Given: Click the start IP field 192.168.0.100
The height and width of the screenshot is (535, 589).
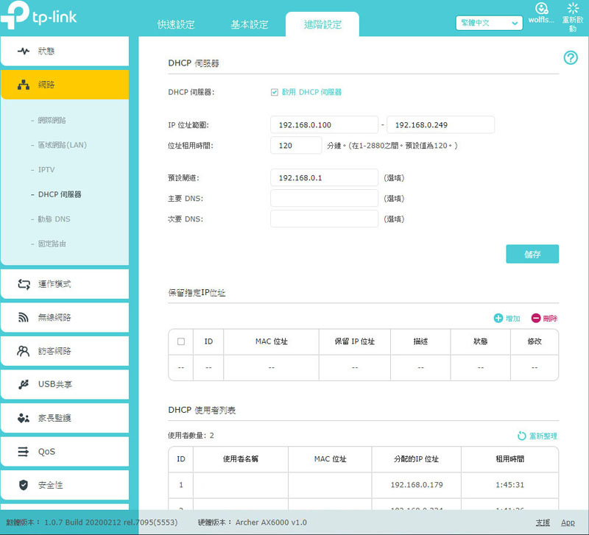Looking at the screenshot, I should (324, 125).
